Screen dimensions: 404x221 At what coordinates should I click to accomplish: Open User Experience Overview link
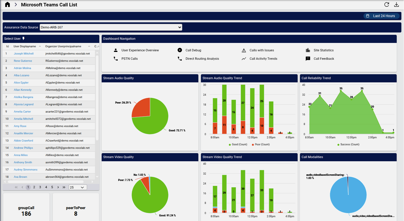pos(140,50)
